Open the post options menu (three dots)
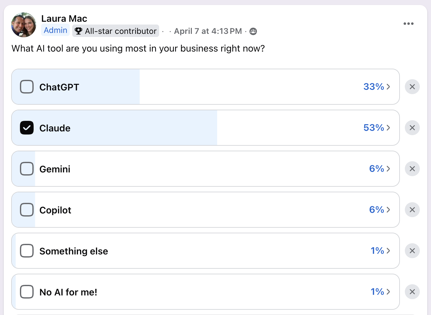The height and width of the screenshot is (315, 431). coord(409,23)
